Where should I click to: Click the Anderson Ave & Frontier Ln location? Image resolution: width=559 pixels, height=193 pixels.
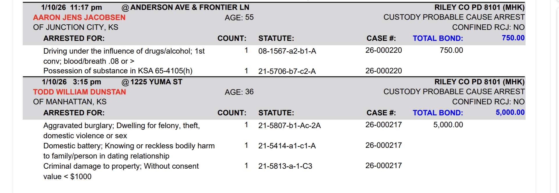[190, 8]
